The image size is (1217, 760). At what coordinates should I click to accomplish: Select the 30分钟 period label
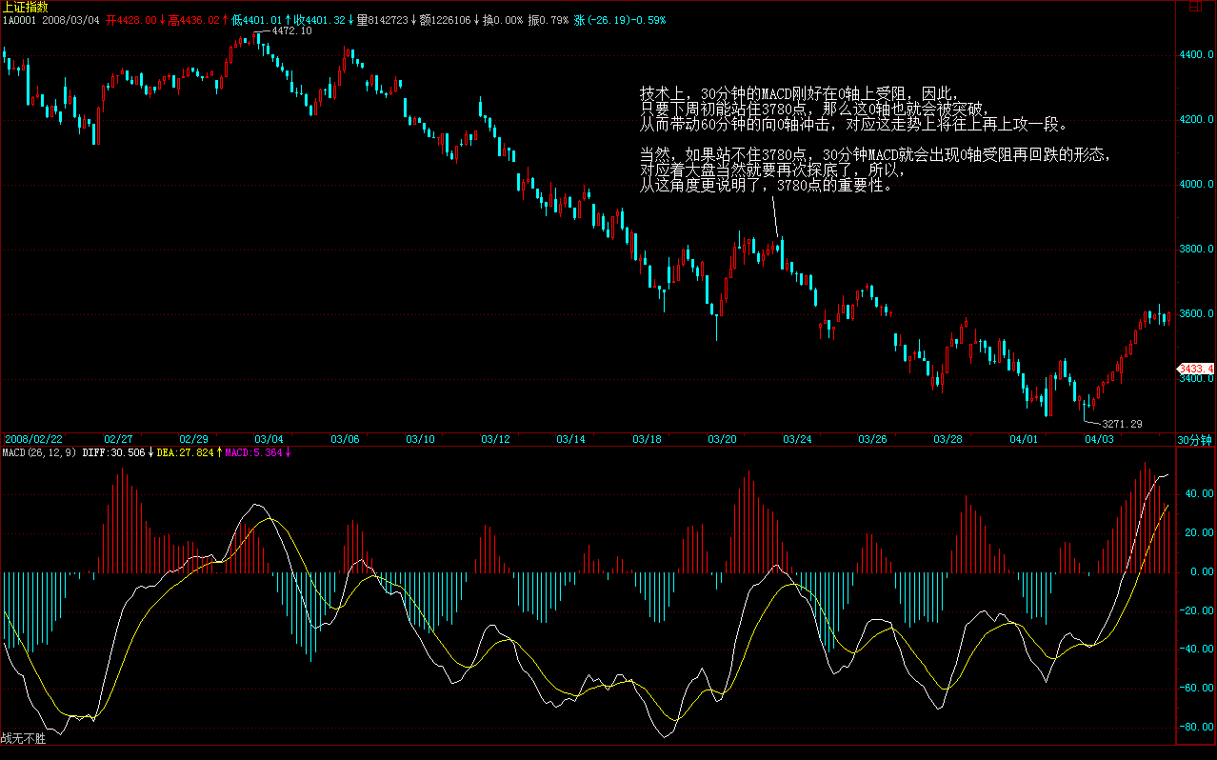[x=1194, y=439]
